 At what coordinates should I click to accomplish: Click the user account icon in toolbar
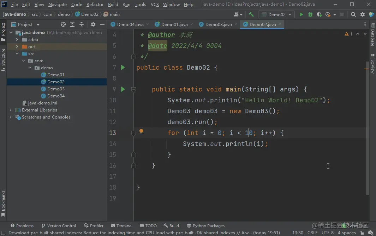coord(238,14)
